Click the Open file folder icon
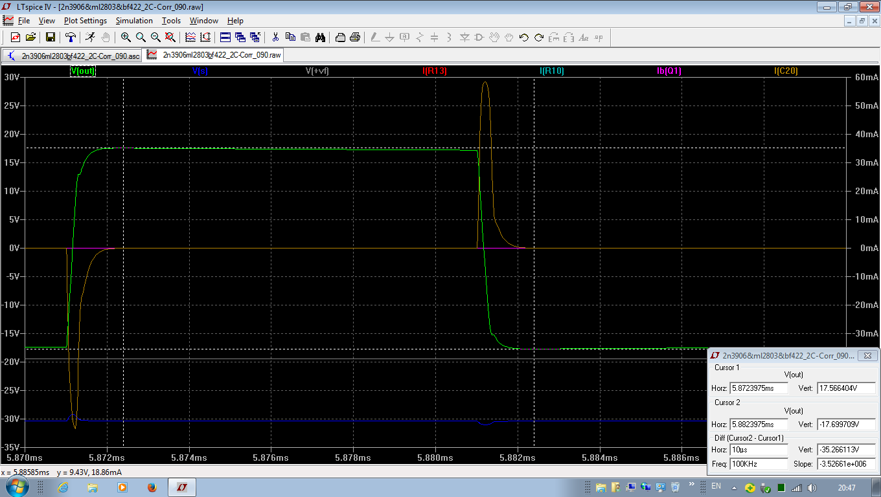The width and height of the screenshot is (881, 497). 30,38
